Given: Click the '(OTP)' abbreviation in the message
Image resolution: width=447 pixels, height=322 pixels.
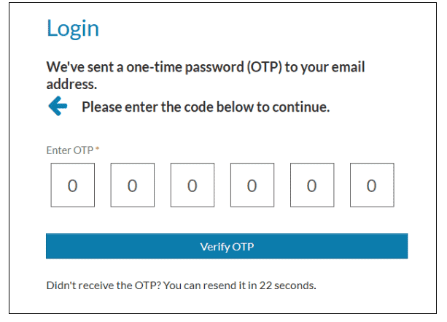Looking at the screenshot, I should click(x=263, y=67).
